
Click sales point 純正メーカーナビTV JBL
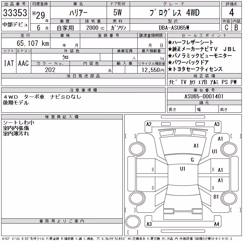coord(202,49)
